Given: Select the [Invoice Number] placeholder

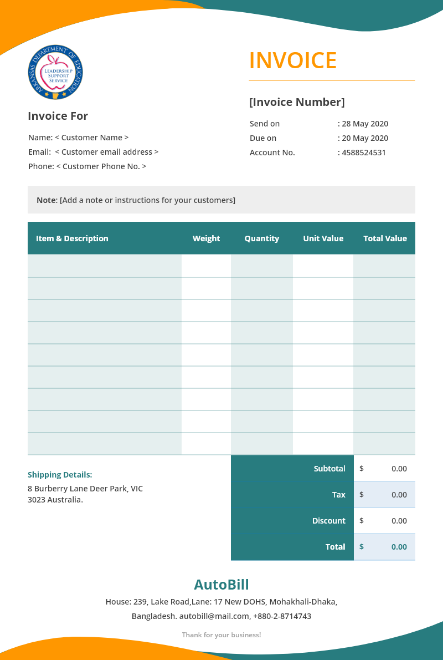Looking at the screenshot, I should 297,102.
